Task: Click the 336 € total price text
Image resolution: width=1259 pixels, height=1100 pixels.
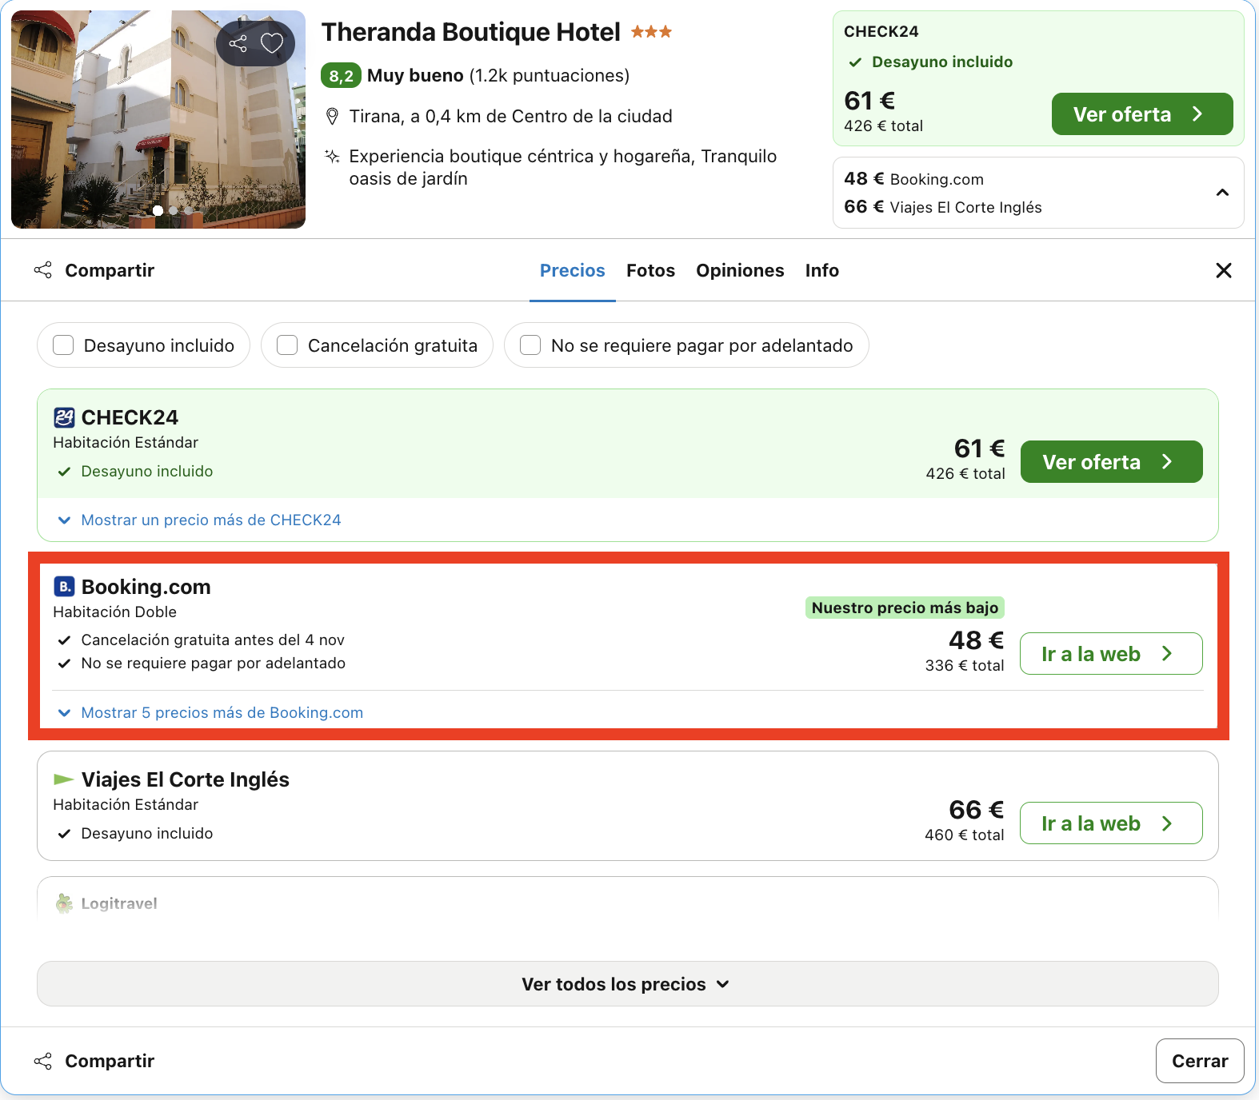Action: tap(965, 665)
